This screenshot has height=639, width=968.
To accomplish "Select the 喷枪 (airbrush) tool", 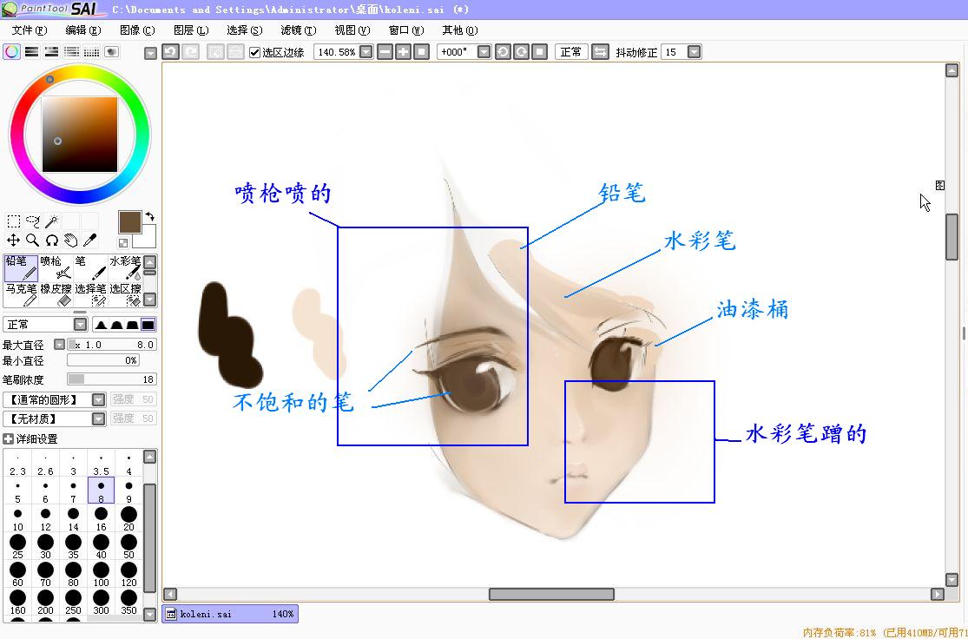I will (x=56, y=267).
